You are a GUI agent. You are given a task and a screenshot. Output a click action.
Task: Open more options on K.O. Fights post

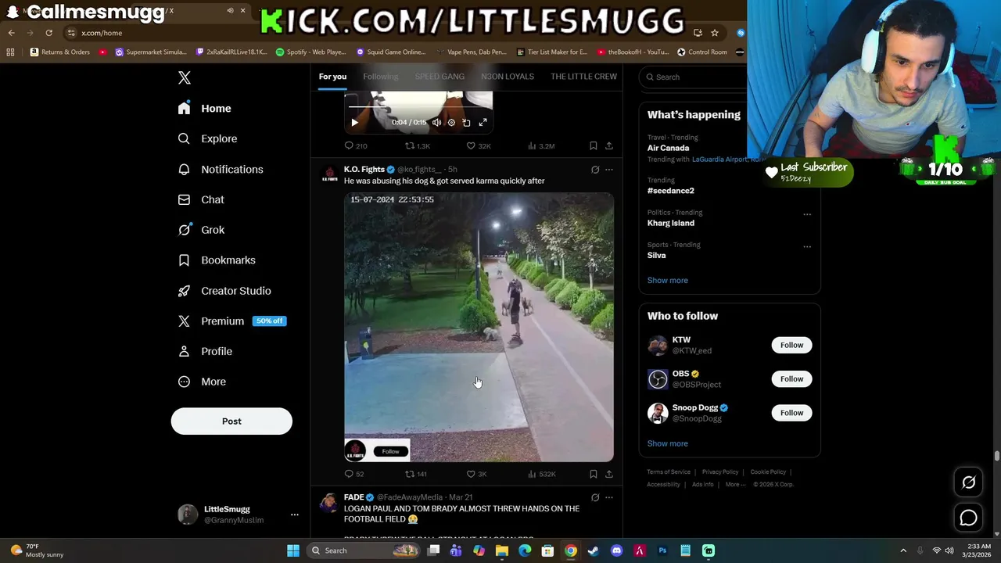pyautogui.click(x=609, y=170)
